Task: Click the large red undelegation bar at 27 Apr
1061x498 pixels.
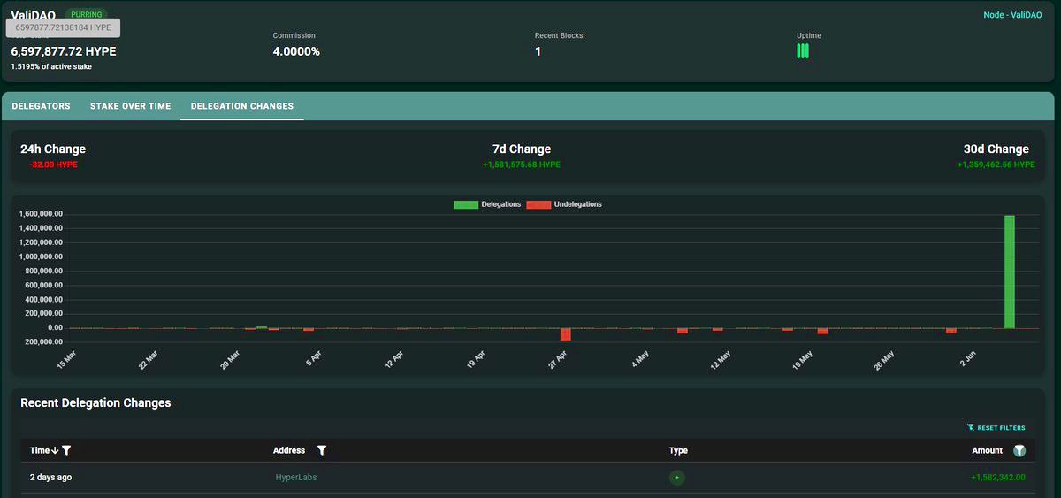Action: [566, 334]
